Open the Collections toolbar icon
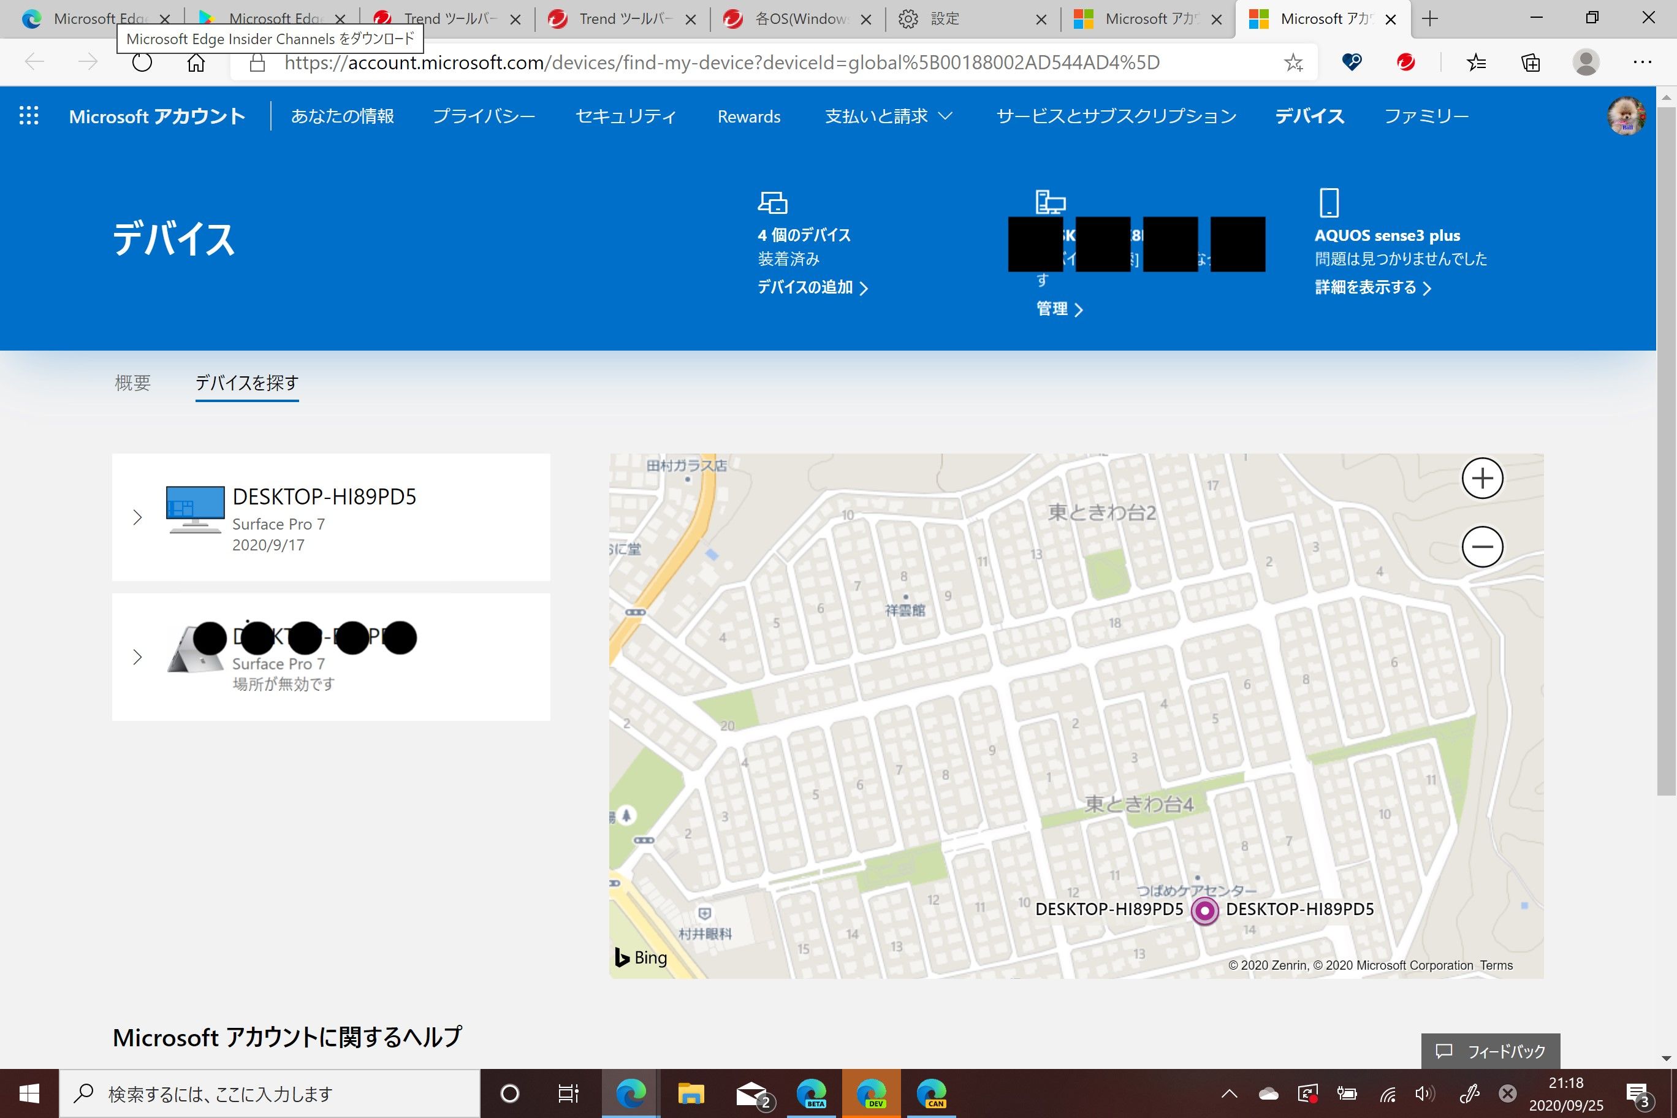The width and height of the screenshot is (1677, 1118). point(1530,63)
